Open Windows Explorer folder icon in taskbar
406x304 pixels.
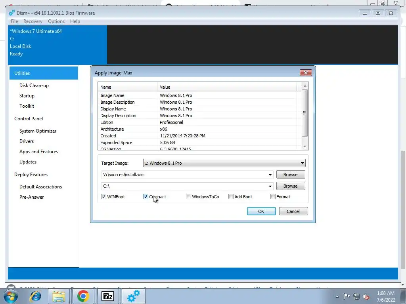pyautogui.click(x=59, y=296)
